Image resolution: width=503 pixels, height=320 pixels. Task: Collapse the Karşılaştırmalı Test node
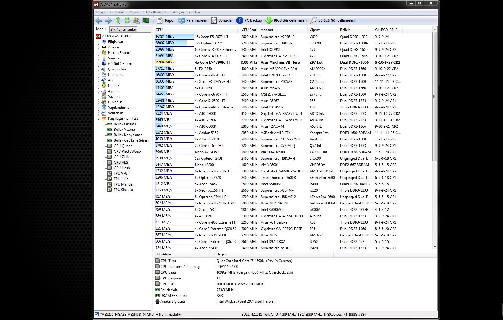tap(99, 119)
